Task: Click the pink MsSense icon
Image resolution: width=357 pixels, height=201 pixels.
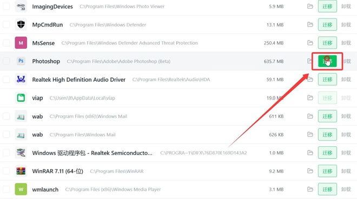Action: (x=21, y=43)
